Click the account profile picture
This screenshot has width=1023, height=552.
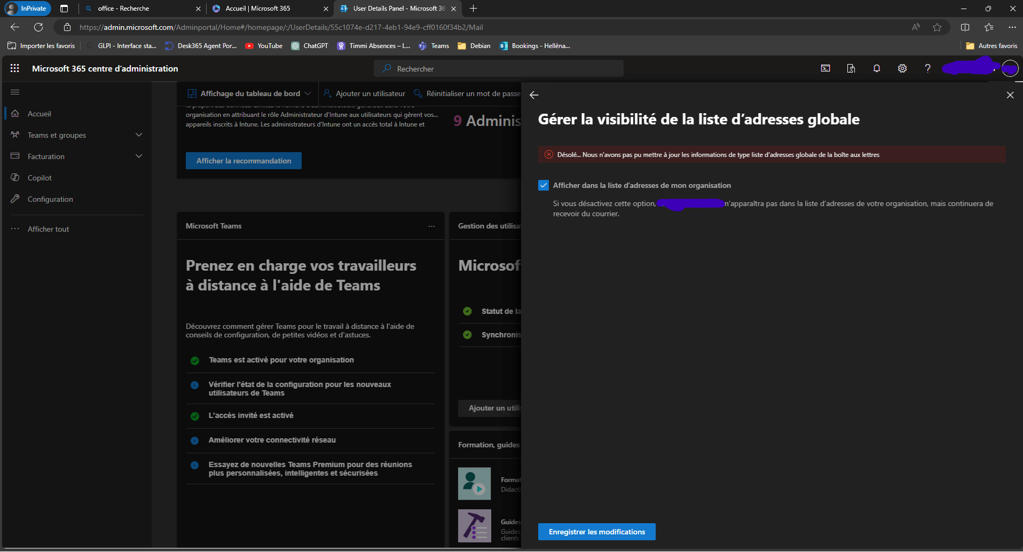coord(1010,68)
